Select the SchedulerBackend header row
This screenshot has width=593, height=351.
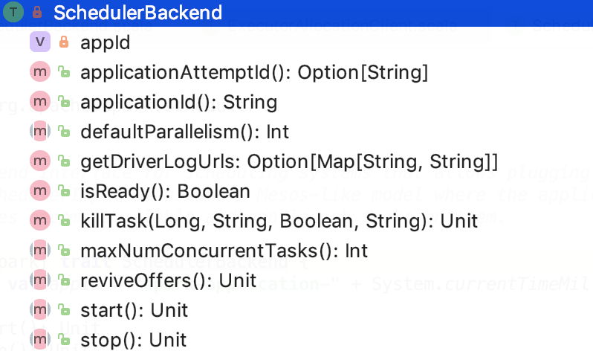(296, 13)
